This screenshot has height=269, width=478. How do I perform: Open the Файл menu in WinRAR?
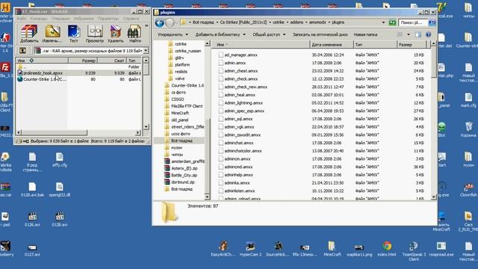point(22,19)
